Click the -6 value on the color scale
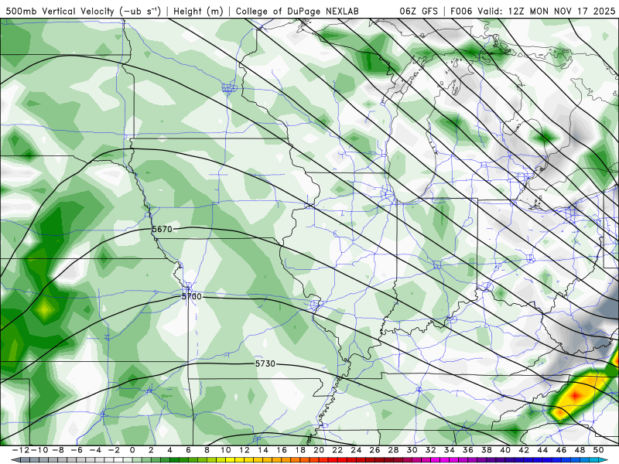Viewport: 619px width, 464px height. [x=76, y=450]
